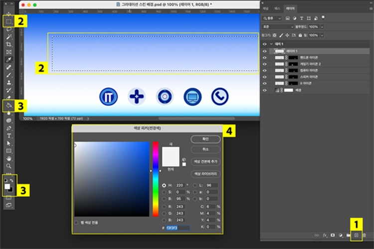Select the Paint Bucket tool

coord(9,106)
